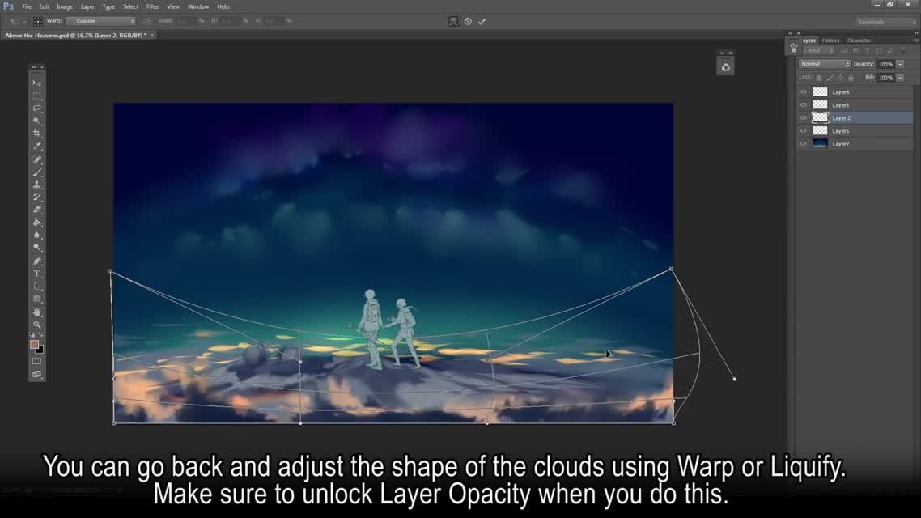Viewport: 921px width, 518px height.
Task: Open the layer filter Kind dropdown
Action: 819,51
